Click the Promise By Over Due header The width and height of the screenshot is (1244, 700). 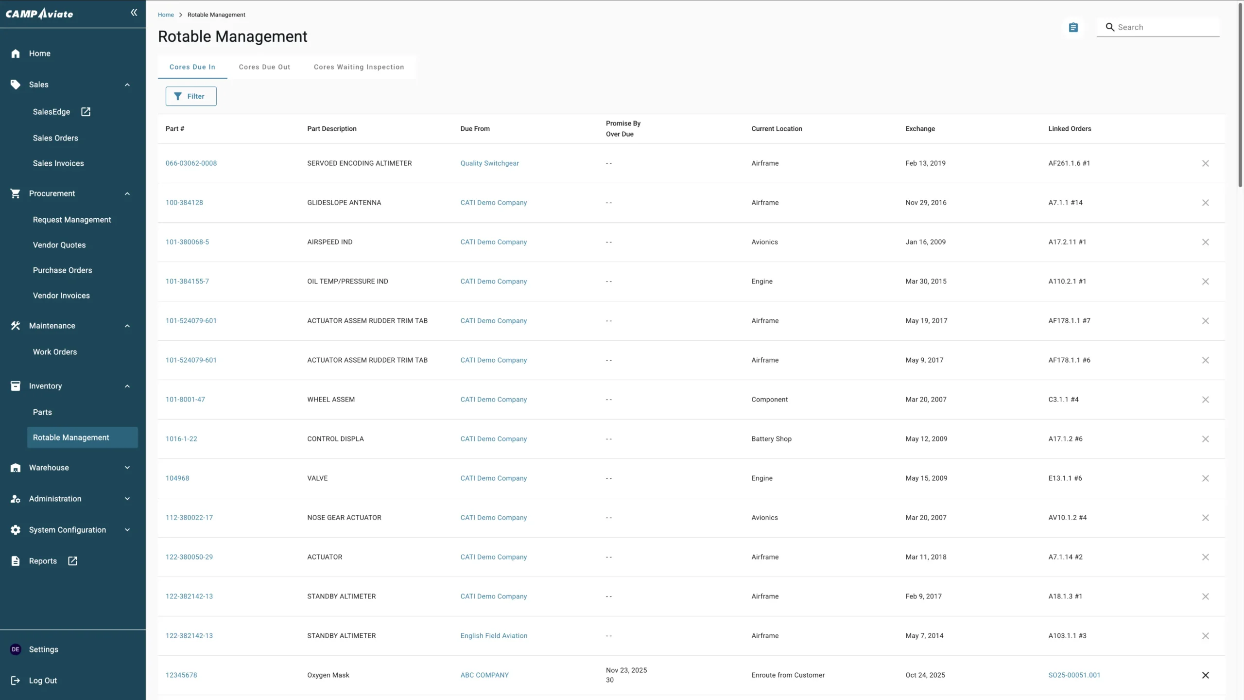(623, 129)
